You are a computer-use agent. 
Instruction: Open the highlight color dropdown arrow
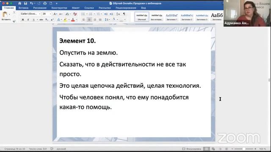pyautogui.click(x=69, y=20)
